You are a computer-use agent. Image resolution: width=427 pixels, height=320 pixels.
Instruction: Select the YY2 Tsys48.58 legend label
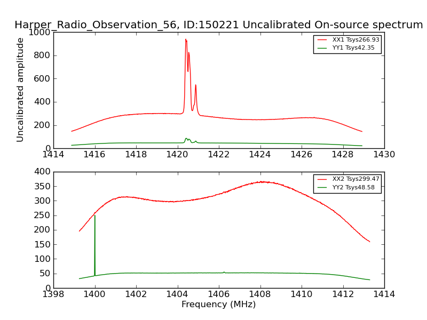tap(353, 188)
